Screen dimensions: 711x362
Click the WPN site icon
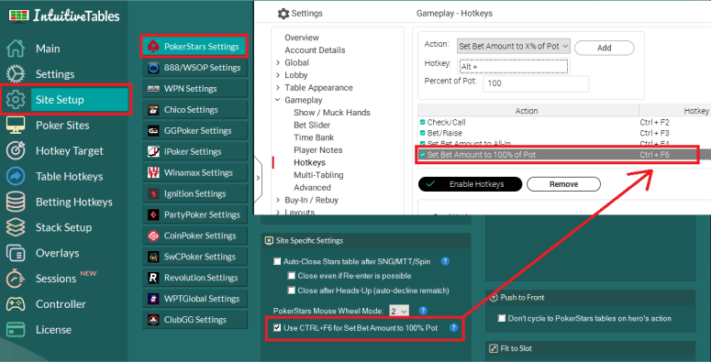click(153, 89)
